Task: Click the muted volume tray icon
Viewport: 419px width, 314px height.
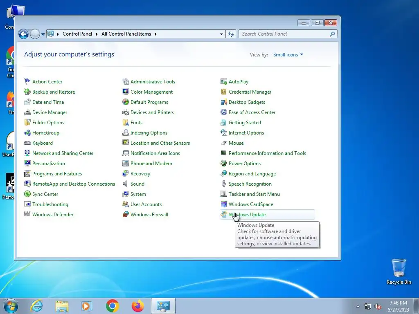Action: pos(378,307)
